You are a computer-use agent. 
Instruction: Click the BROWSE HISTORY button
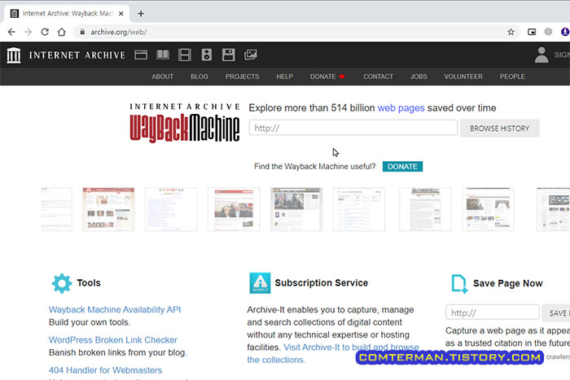click(499, 129)
